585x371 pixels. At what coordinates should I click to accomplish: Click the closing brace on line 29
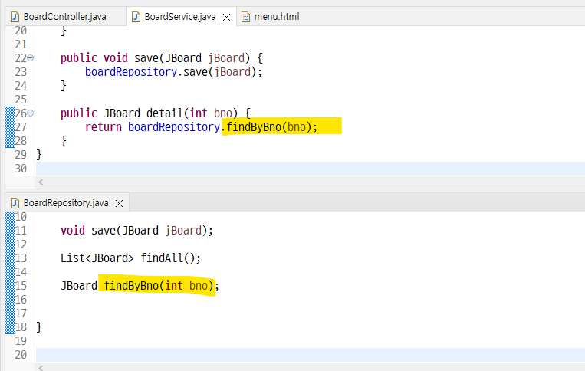tap(39, 155)
